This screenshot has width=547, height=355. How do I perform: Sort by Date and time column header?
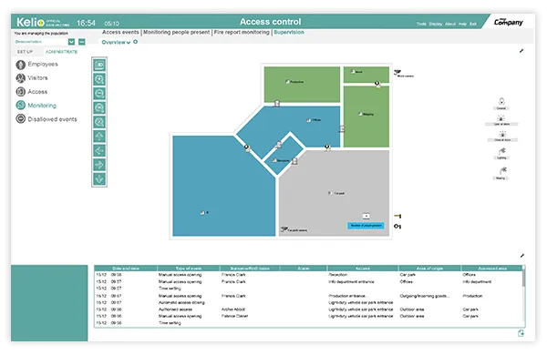coord(126,269)
